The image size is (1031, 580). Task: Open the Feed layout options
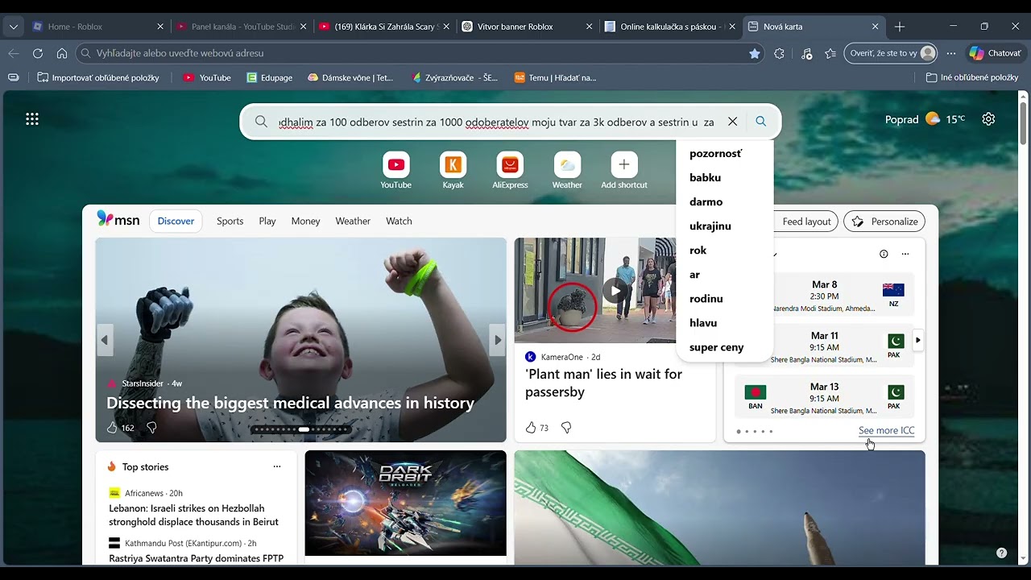coord(805,222)
